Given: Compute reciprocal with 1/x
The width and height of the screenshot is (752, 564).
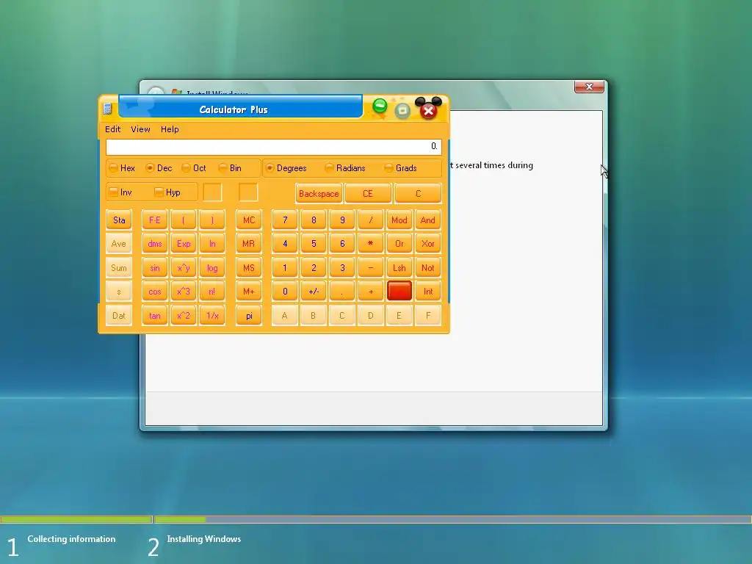Looking at the screenshot, I should [x=212, y=316].
